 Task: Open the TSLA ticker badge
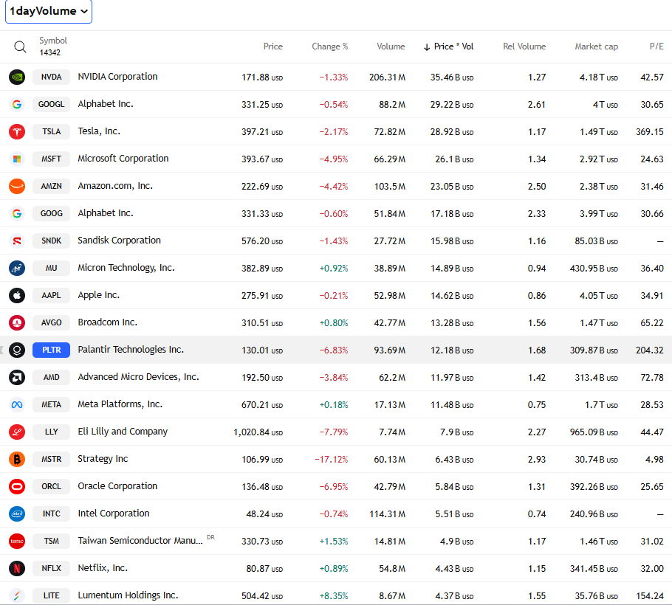tap(52, 132)
